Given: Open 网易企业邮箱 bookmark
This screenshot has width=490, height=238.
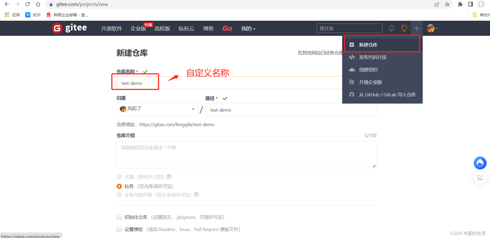Looking at the screenshot, I should point(67,15).
